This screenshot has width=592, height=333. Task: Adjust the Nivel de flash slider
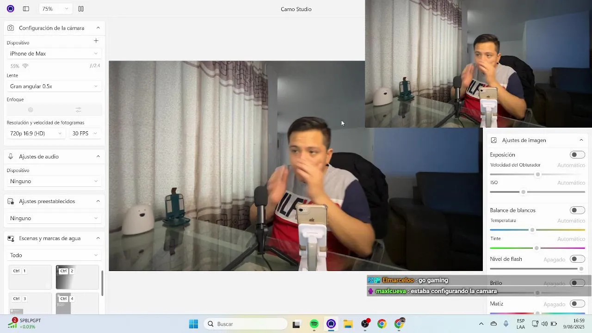pos(537,269)
